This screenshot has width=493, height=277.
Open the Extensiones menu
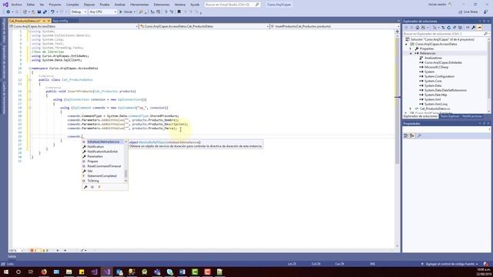(162, 5)
